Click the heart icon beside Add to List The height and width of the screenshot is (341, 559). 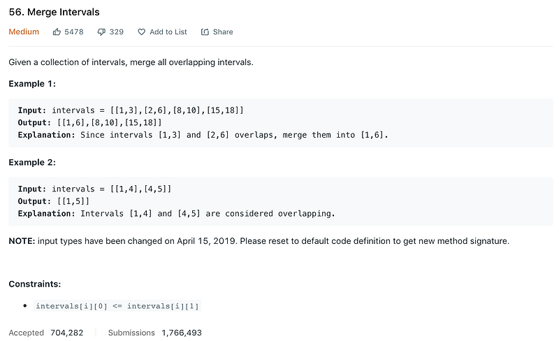coord(142,32)
